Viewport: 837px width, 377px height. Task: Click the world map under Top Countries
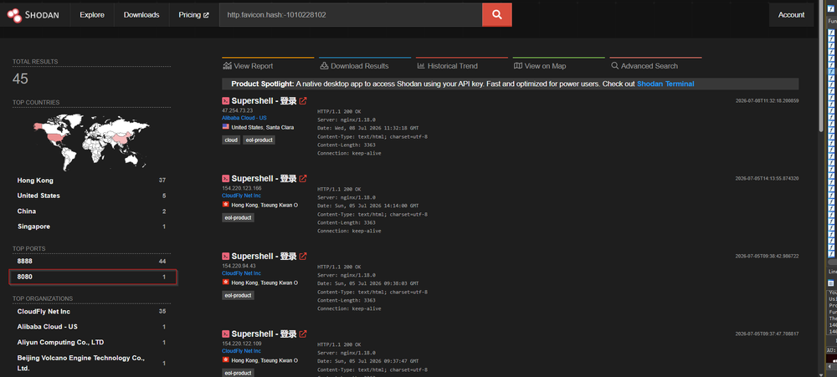point(91,140)
